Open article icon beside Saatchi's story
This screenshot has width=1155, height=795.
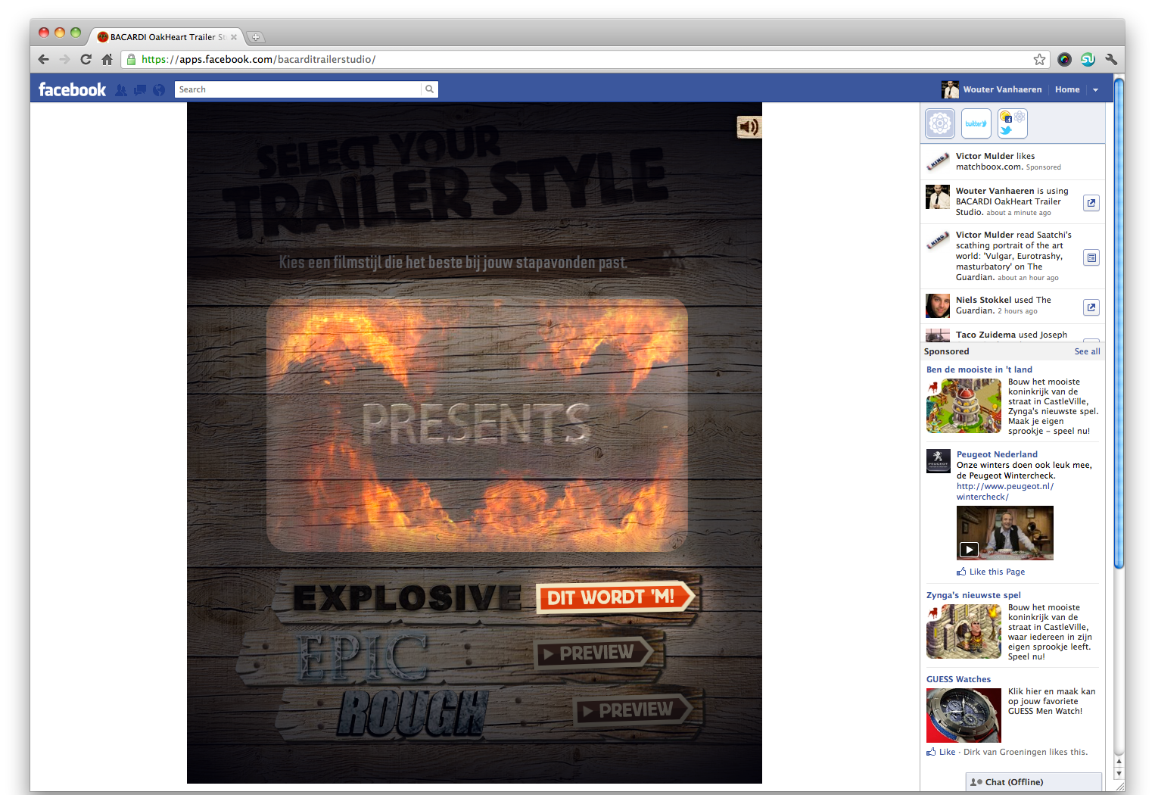(x=1091, y=257)
